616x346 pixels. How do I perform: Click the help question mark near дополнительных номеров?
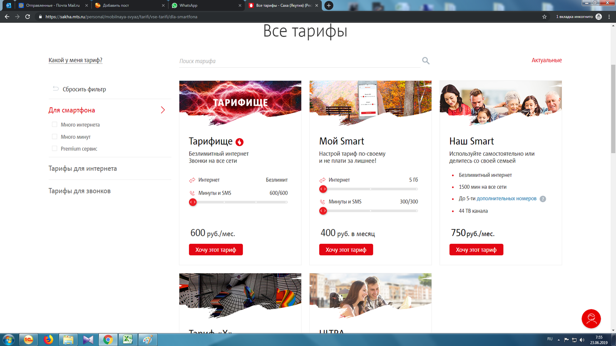543,199
